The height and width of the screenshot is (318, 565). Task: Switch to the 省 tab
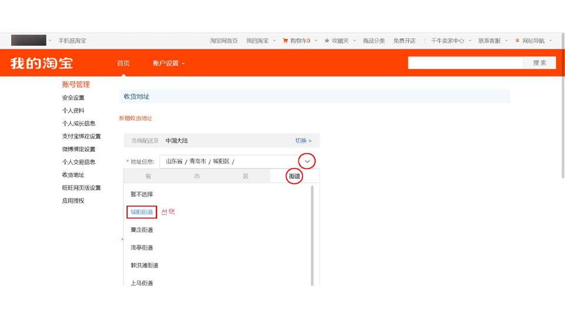coord(148,176)
